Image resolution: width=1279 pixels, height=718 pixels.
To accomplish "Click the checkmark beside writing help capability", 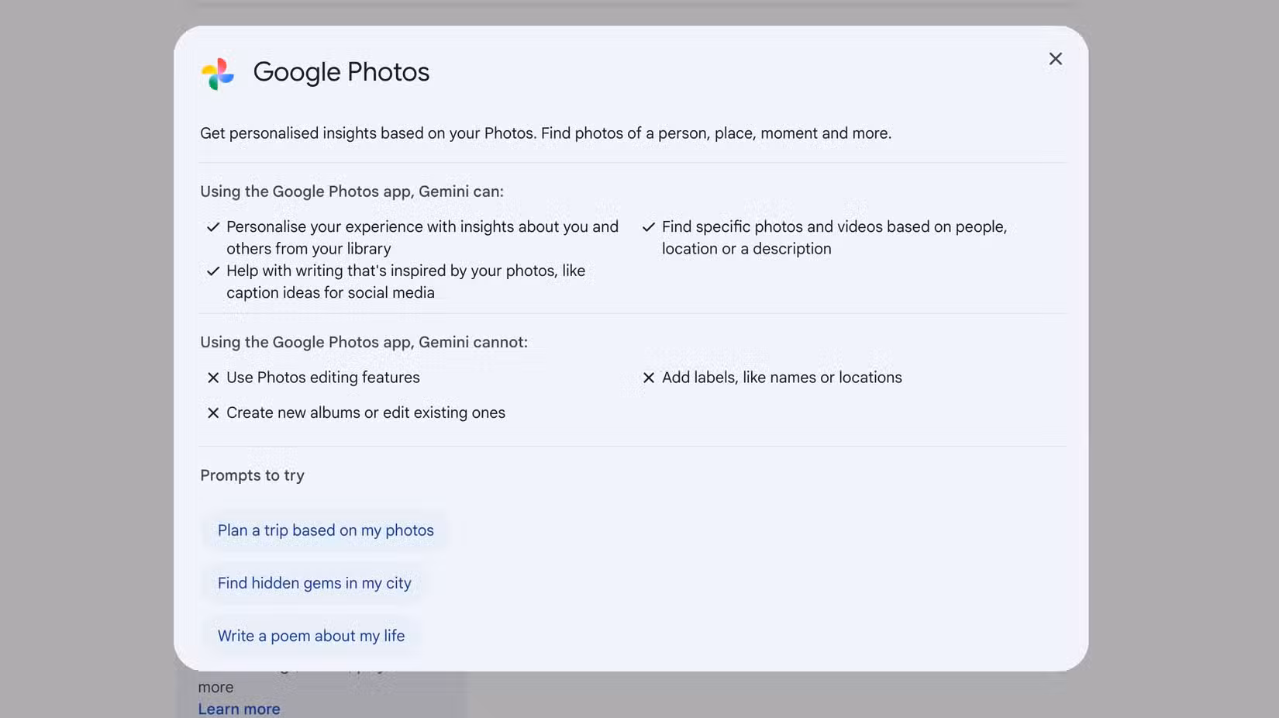I will tap(213, 271).
